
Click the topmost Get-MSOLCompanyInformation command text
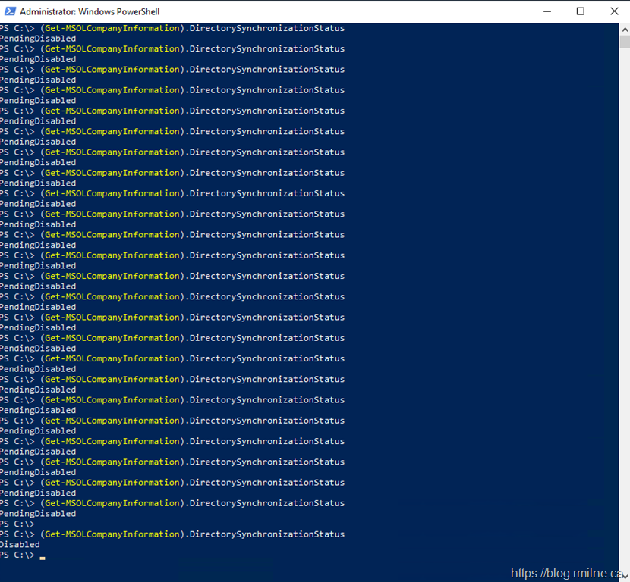(x=114, y=28)
